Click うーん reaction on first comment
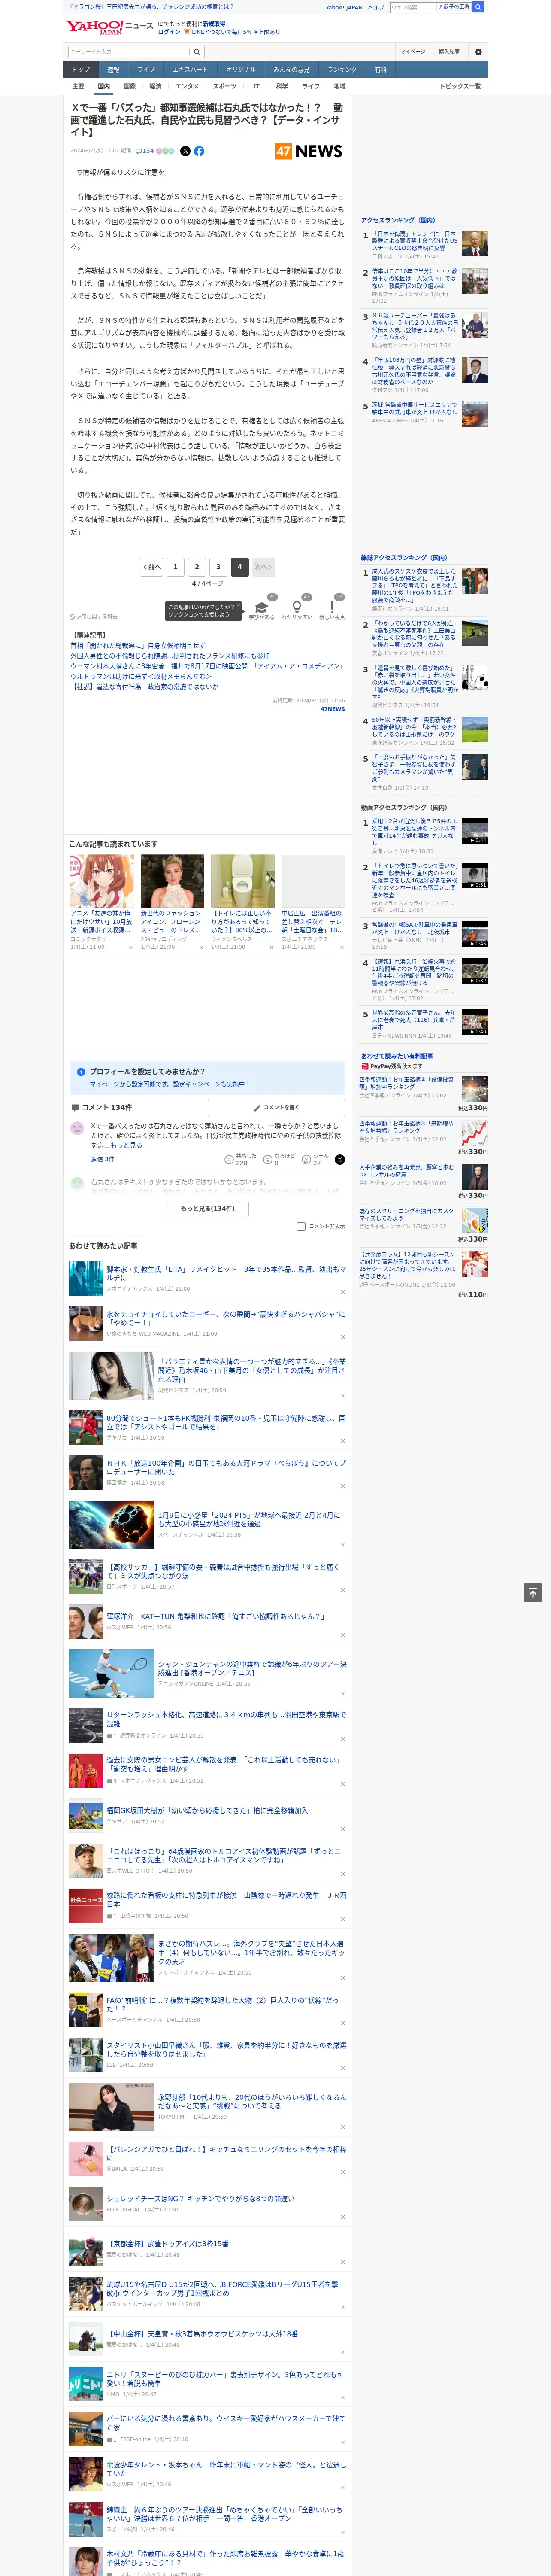This screenshot has height=2576, width=551. click(x=316, y=1159)
